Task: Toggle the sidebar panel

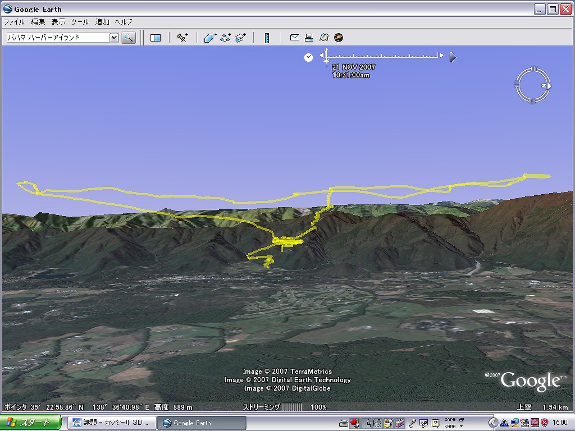Action: click(x=156, y=38)
